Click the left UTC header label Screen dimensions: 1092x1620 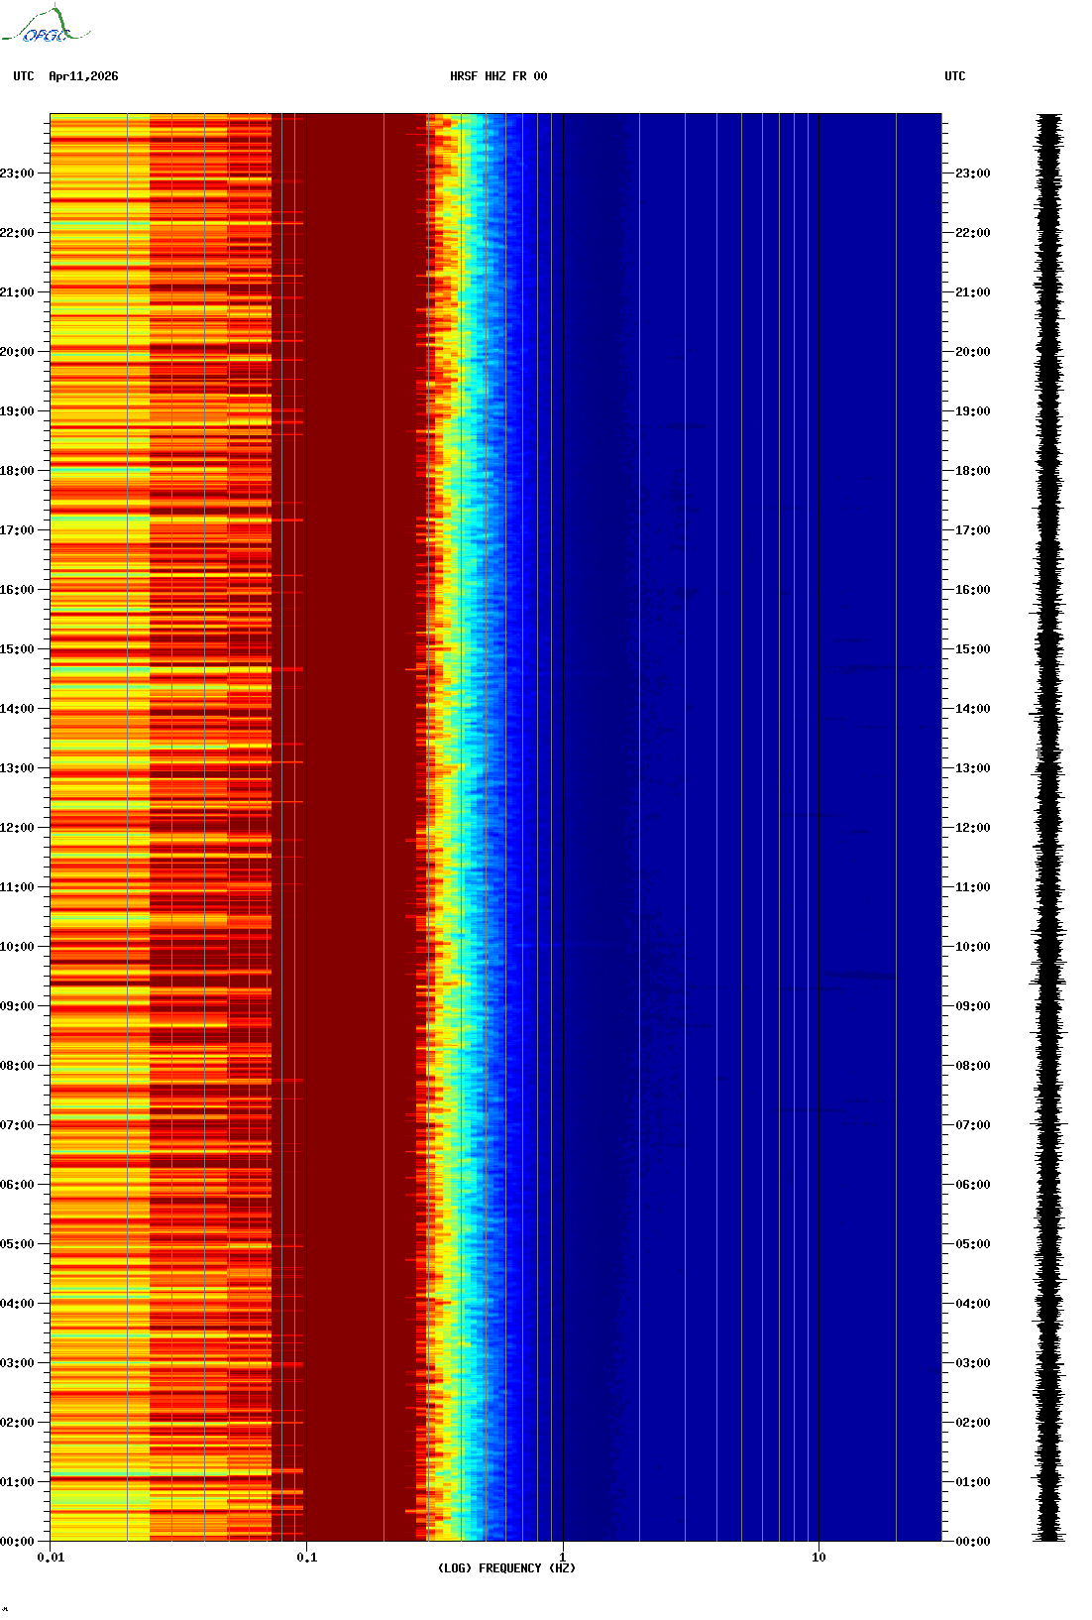24,76
